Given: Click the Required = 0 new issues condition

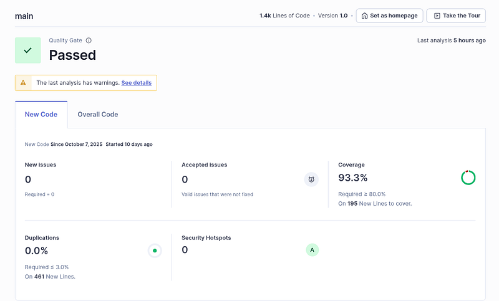Looking at the screenshot, I should pos(39,194).
